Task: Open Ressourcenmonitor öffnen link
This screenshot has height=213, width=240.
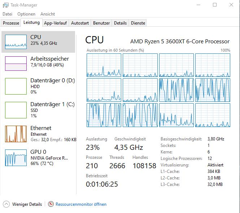Action: point(81,204)
